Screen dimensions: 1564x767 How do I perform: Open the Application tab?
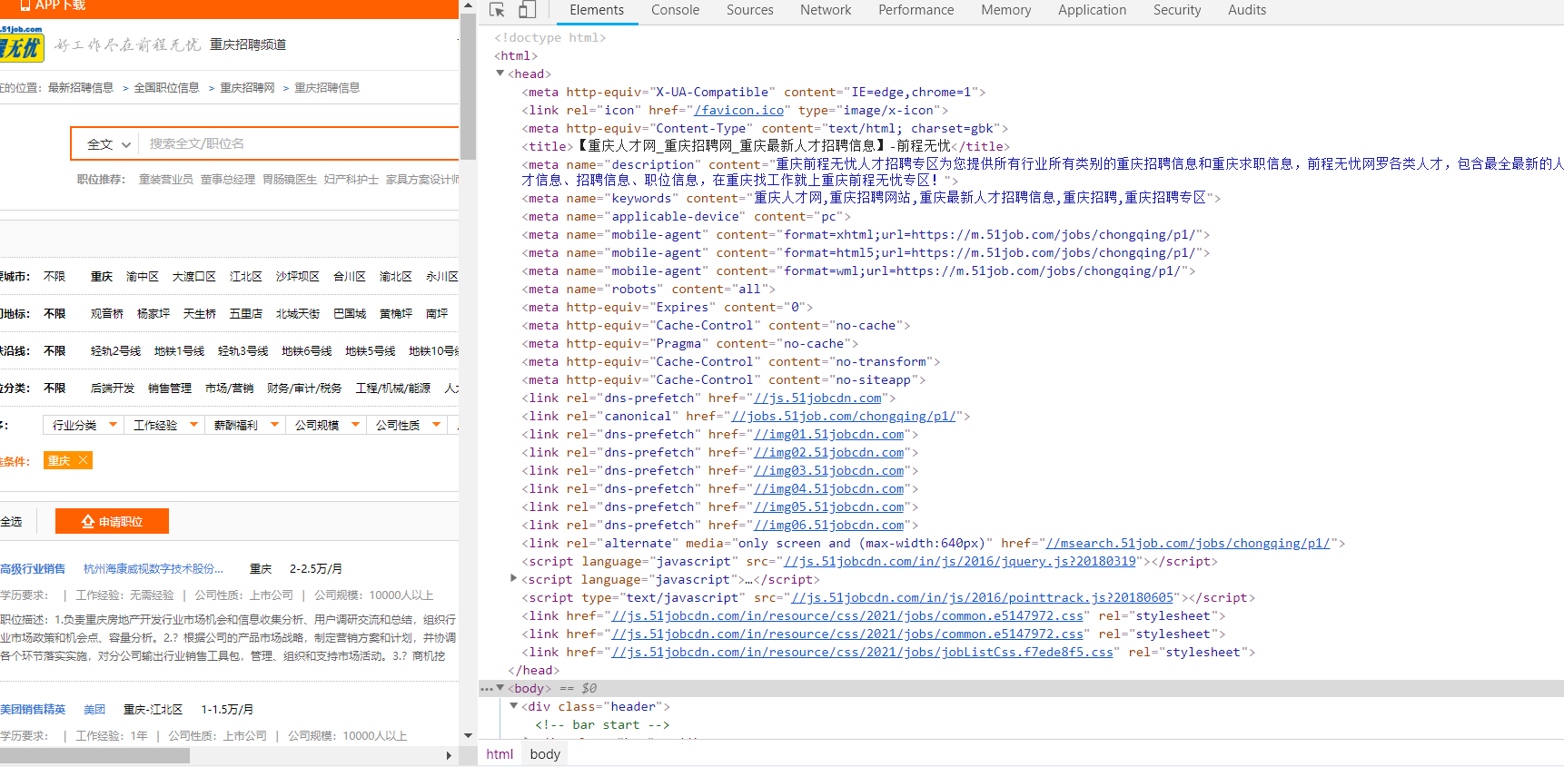point(1092,10)
